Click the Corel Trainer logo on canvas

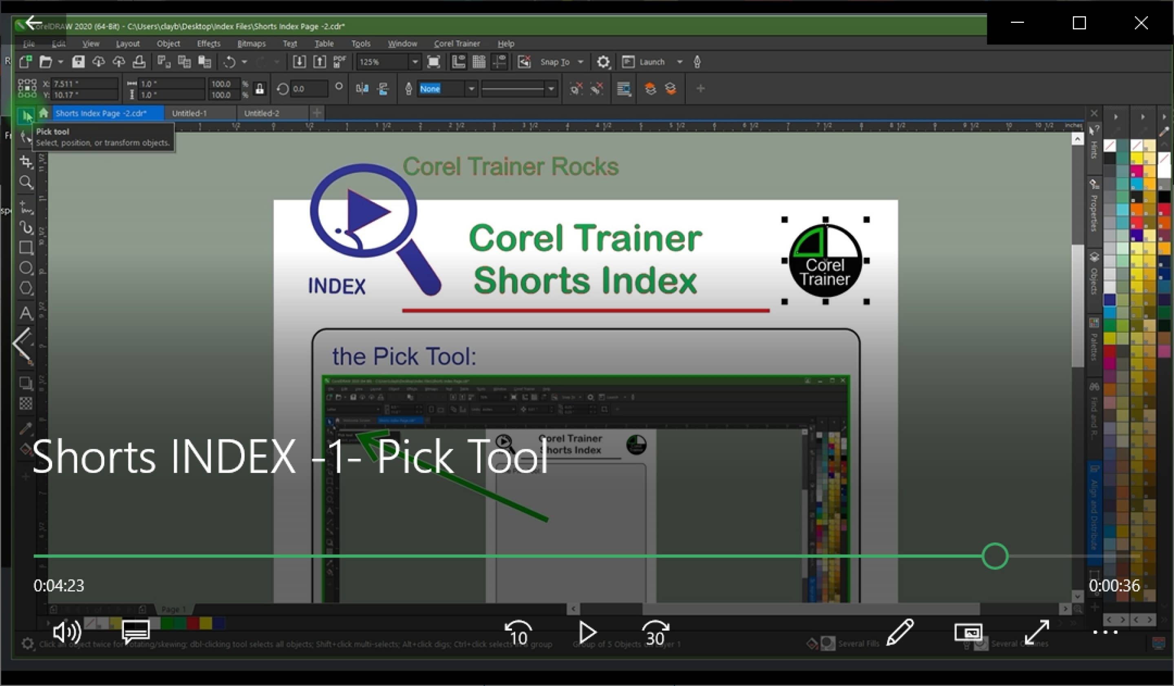tap(825, 260)
